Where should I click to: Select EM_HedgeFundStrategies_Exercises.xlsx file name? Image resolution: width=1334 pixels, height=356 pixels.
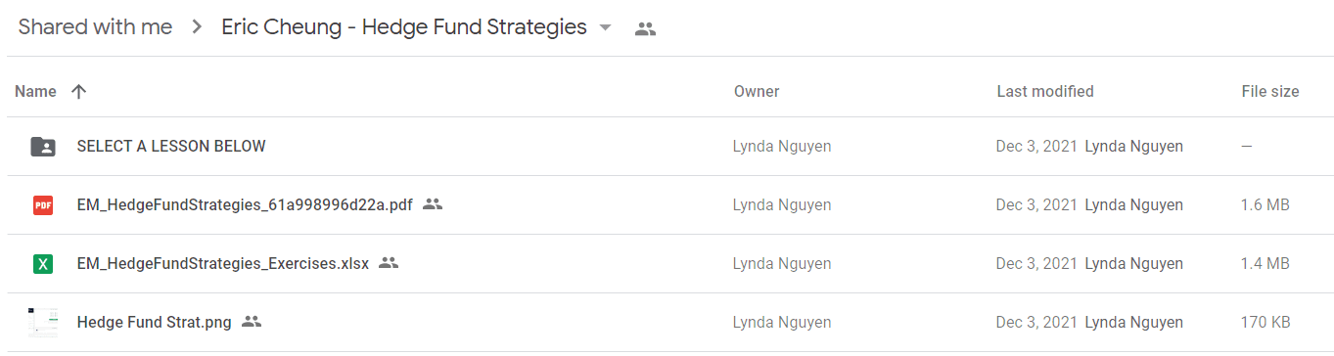(x=223, y=263)
